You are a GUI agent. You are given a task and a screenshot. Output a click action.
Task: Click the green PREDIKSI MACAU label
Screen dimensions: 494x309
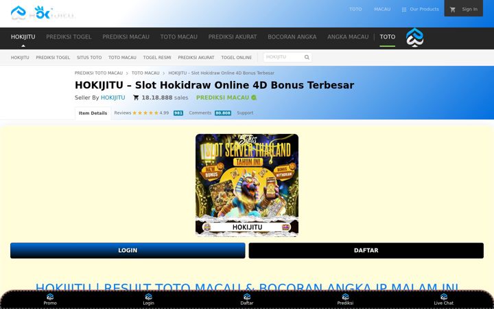[x=222, y=98]
